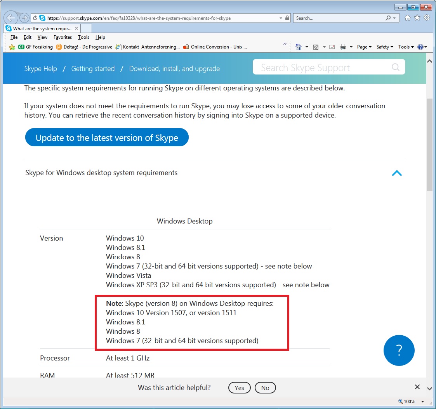This screenshot has width=436, height=409.
Task: Open the Online Conversion - Unix bookmark
Action: (x=215, y=47)
